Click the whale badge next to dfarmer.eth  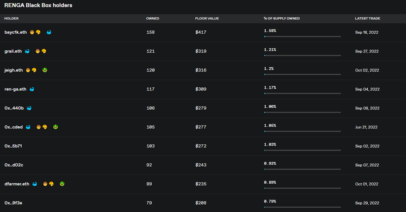click(35, 184)
